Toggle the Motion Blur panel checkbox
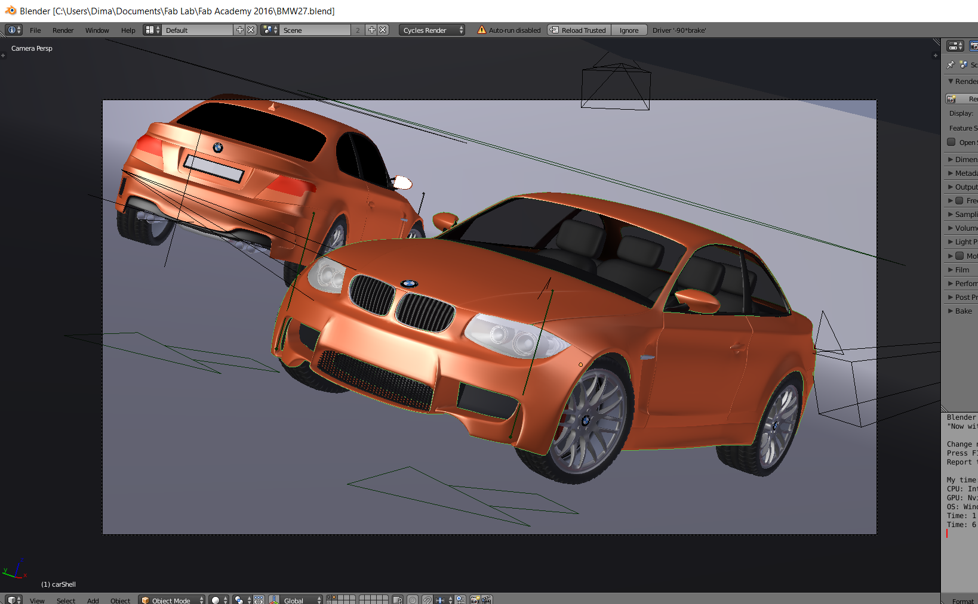The height and width of the screenshot is (604, 978). point(959,256)
